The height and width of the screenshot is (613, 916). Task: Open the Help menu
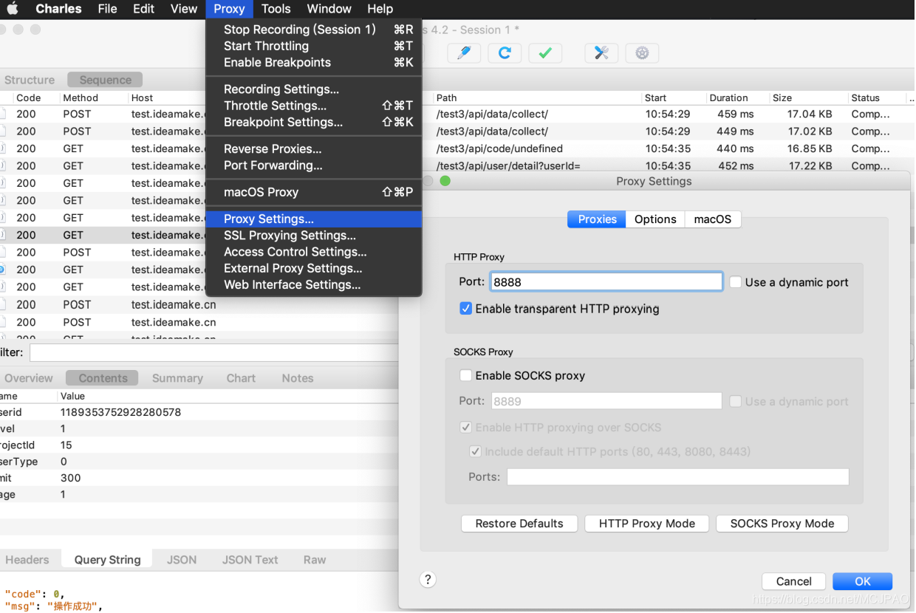click(x=380, y=9)
